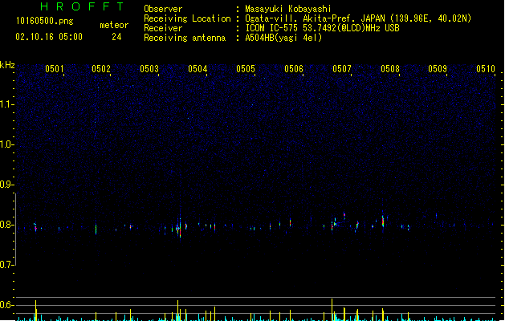The image size is (505, 321).
Task: Select observer name Masayuki Kobayashi
Action: [x=288, y=9]
